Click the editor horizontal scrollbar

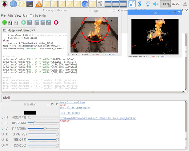click(93, 92)
